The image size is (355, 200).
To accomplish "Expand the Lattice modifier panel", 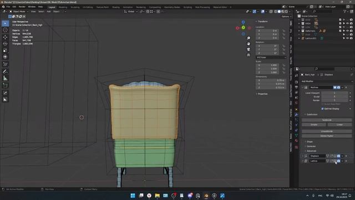I will 303,161.
